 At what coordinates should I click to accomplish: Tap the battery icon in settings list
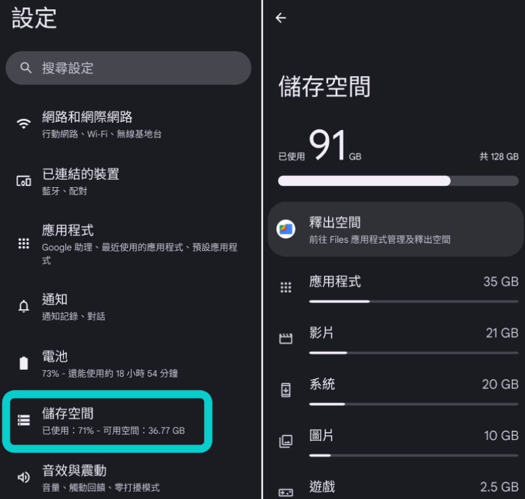23,362
